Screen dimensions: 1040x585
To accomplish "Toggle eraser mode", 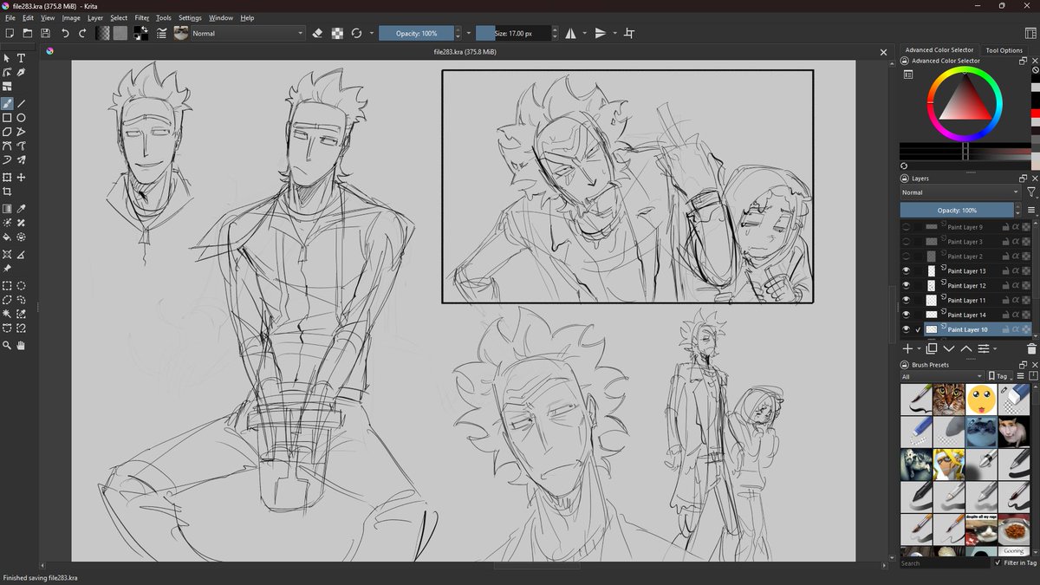I will click(x=317, y=33).
